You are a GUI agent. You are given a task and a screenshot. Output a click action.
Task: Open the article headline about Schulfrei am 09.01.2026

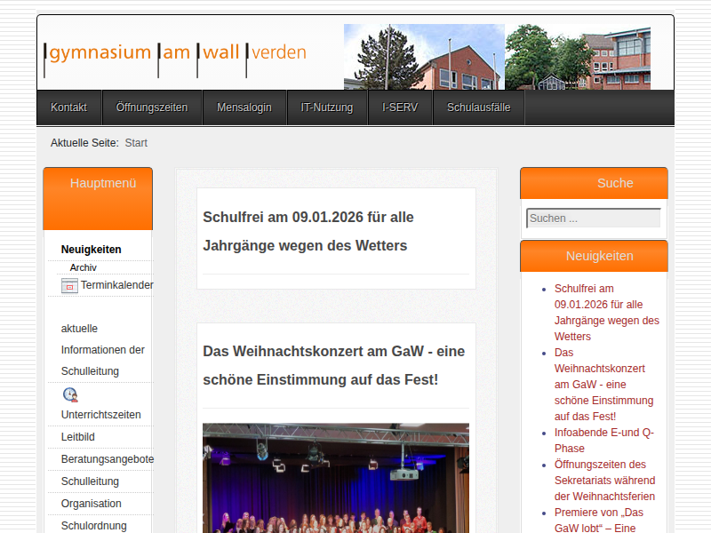[x=308, y=231]
